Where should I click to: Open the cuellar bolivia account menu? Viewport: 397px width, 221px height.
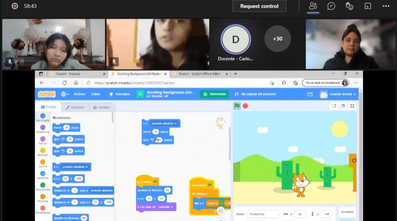[338, 94]
